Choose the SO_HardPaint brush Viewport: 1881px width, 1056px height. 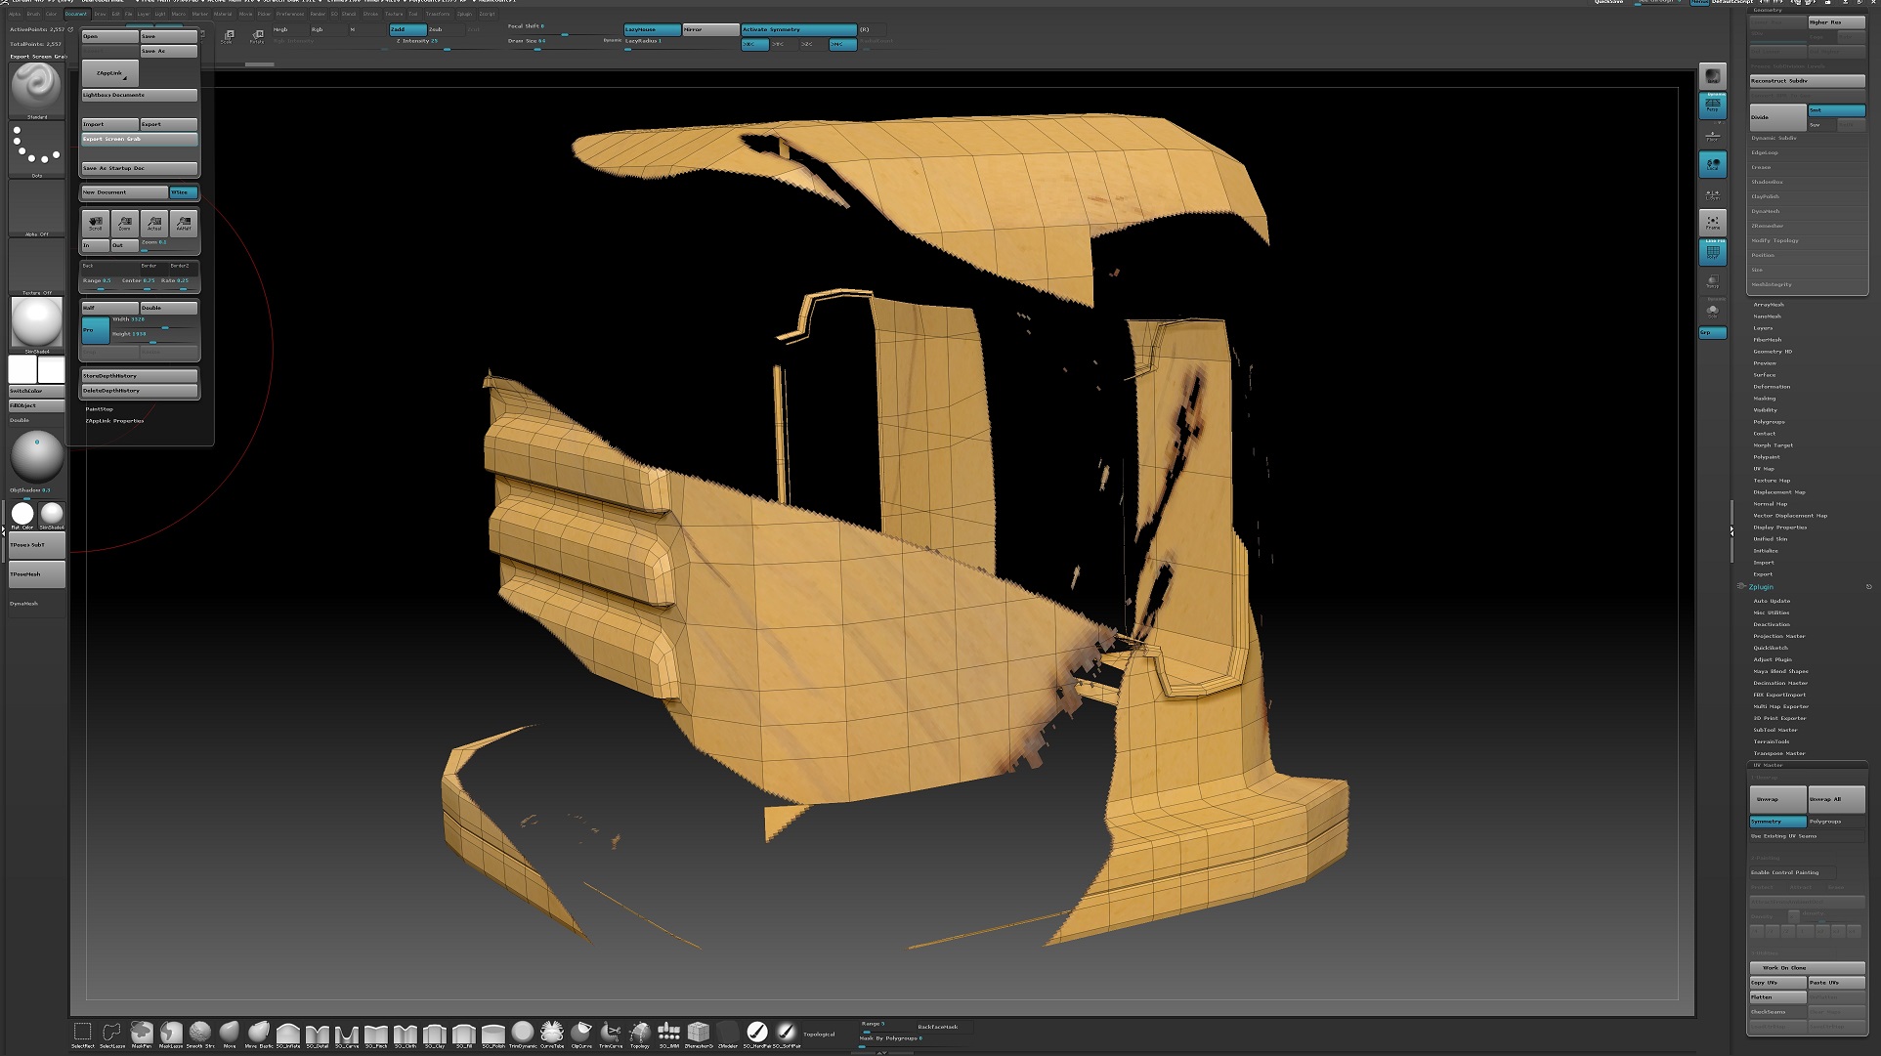pos(757,1034)
